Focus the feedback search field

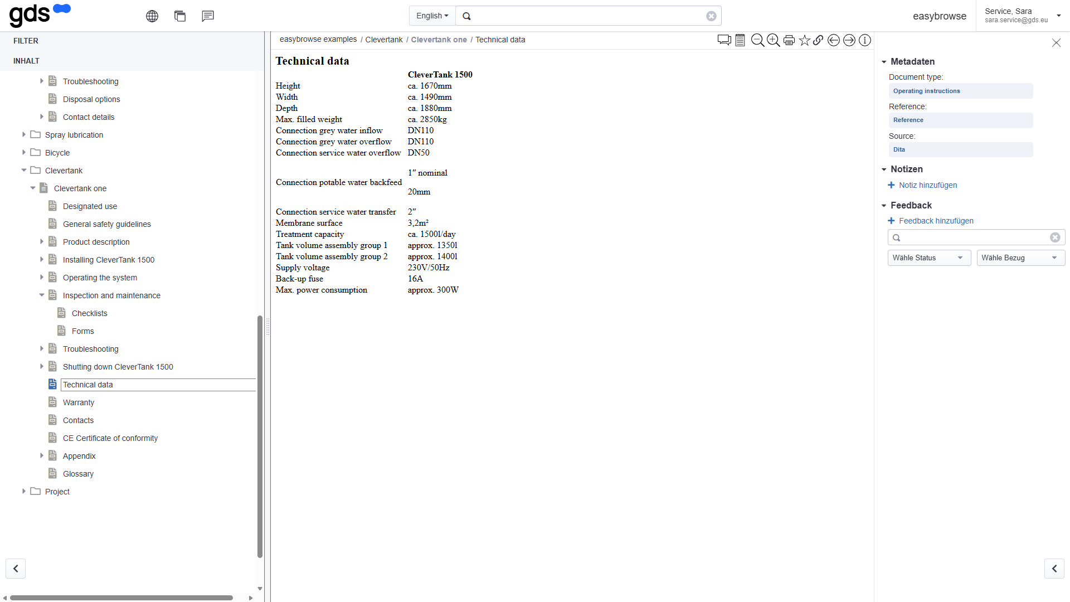[x=975, y=237]
